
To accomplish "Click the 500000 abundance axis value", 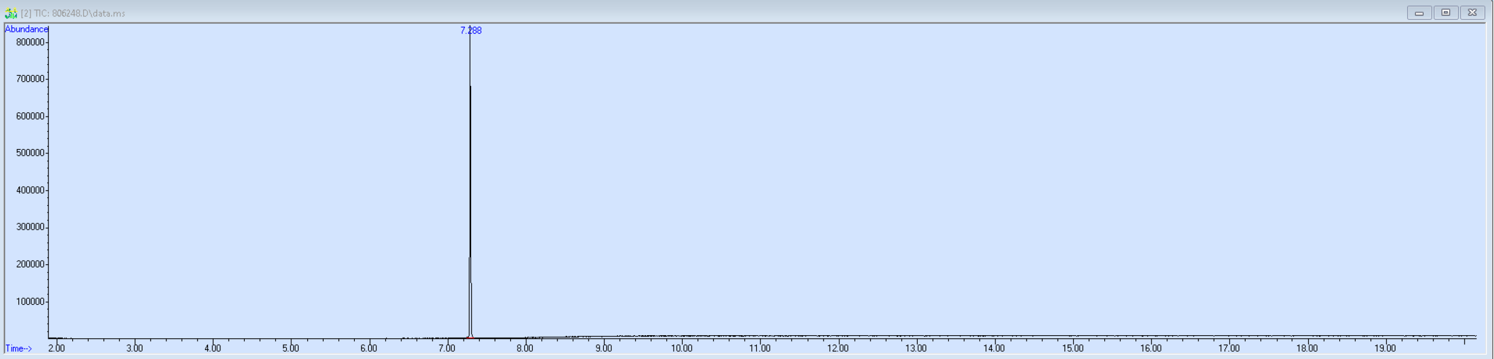I will coord(31,153).
